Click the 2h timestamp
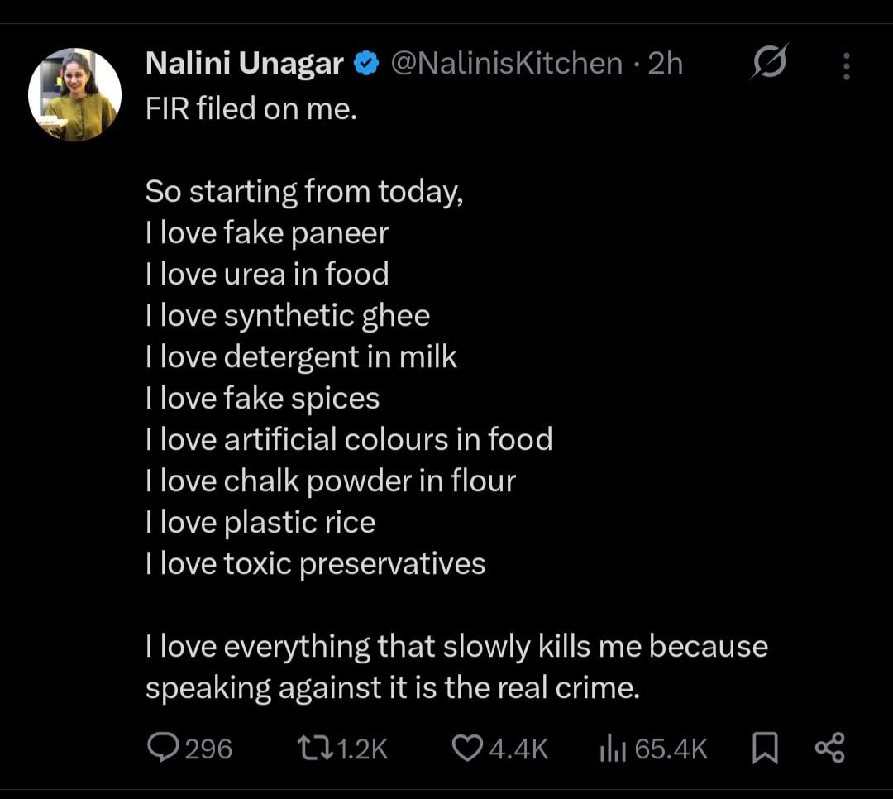893x799 pixels. [x=666, y=64]
